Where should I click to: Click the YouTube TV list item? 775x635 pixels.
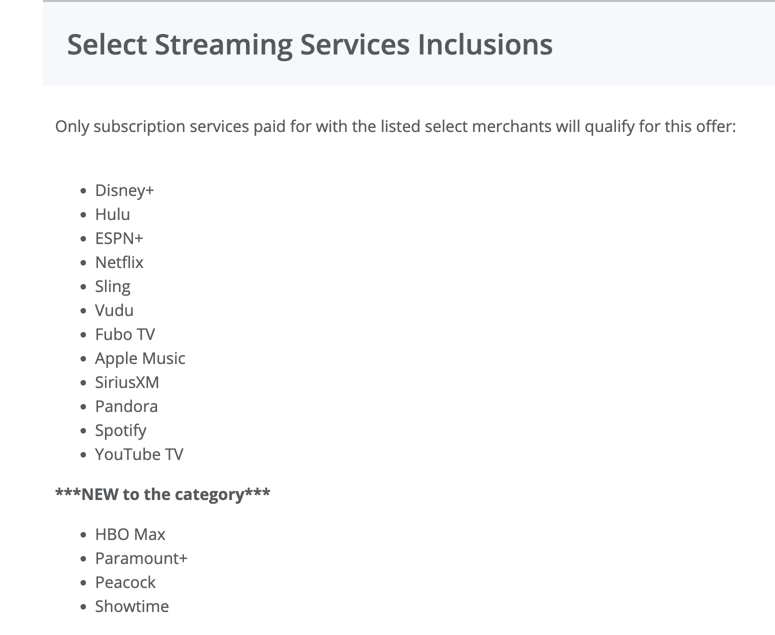(139, 454)
